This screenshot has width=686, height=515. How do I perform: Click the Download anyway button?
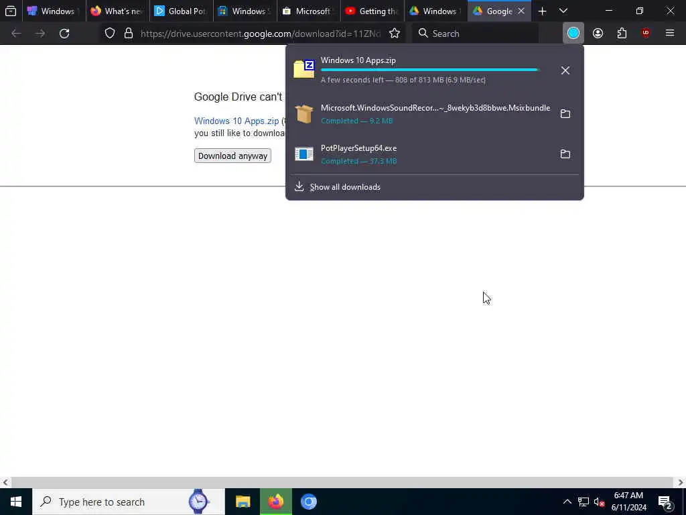232,156
